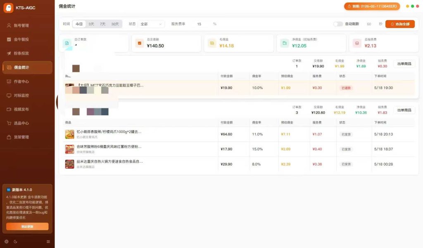
Task: Click the 毛佣金 card icon
Action: pyautogui.click(x=212, y=43)
